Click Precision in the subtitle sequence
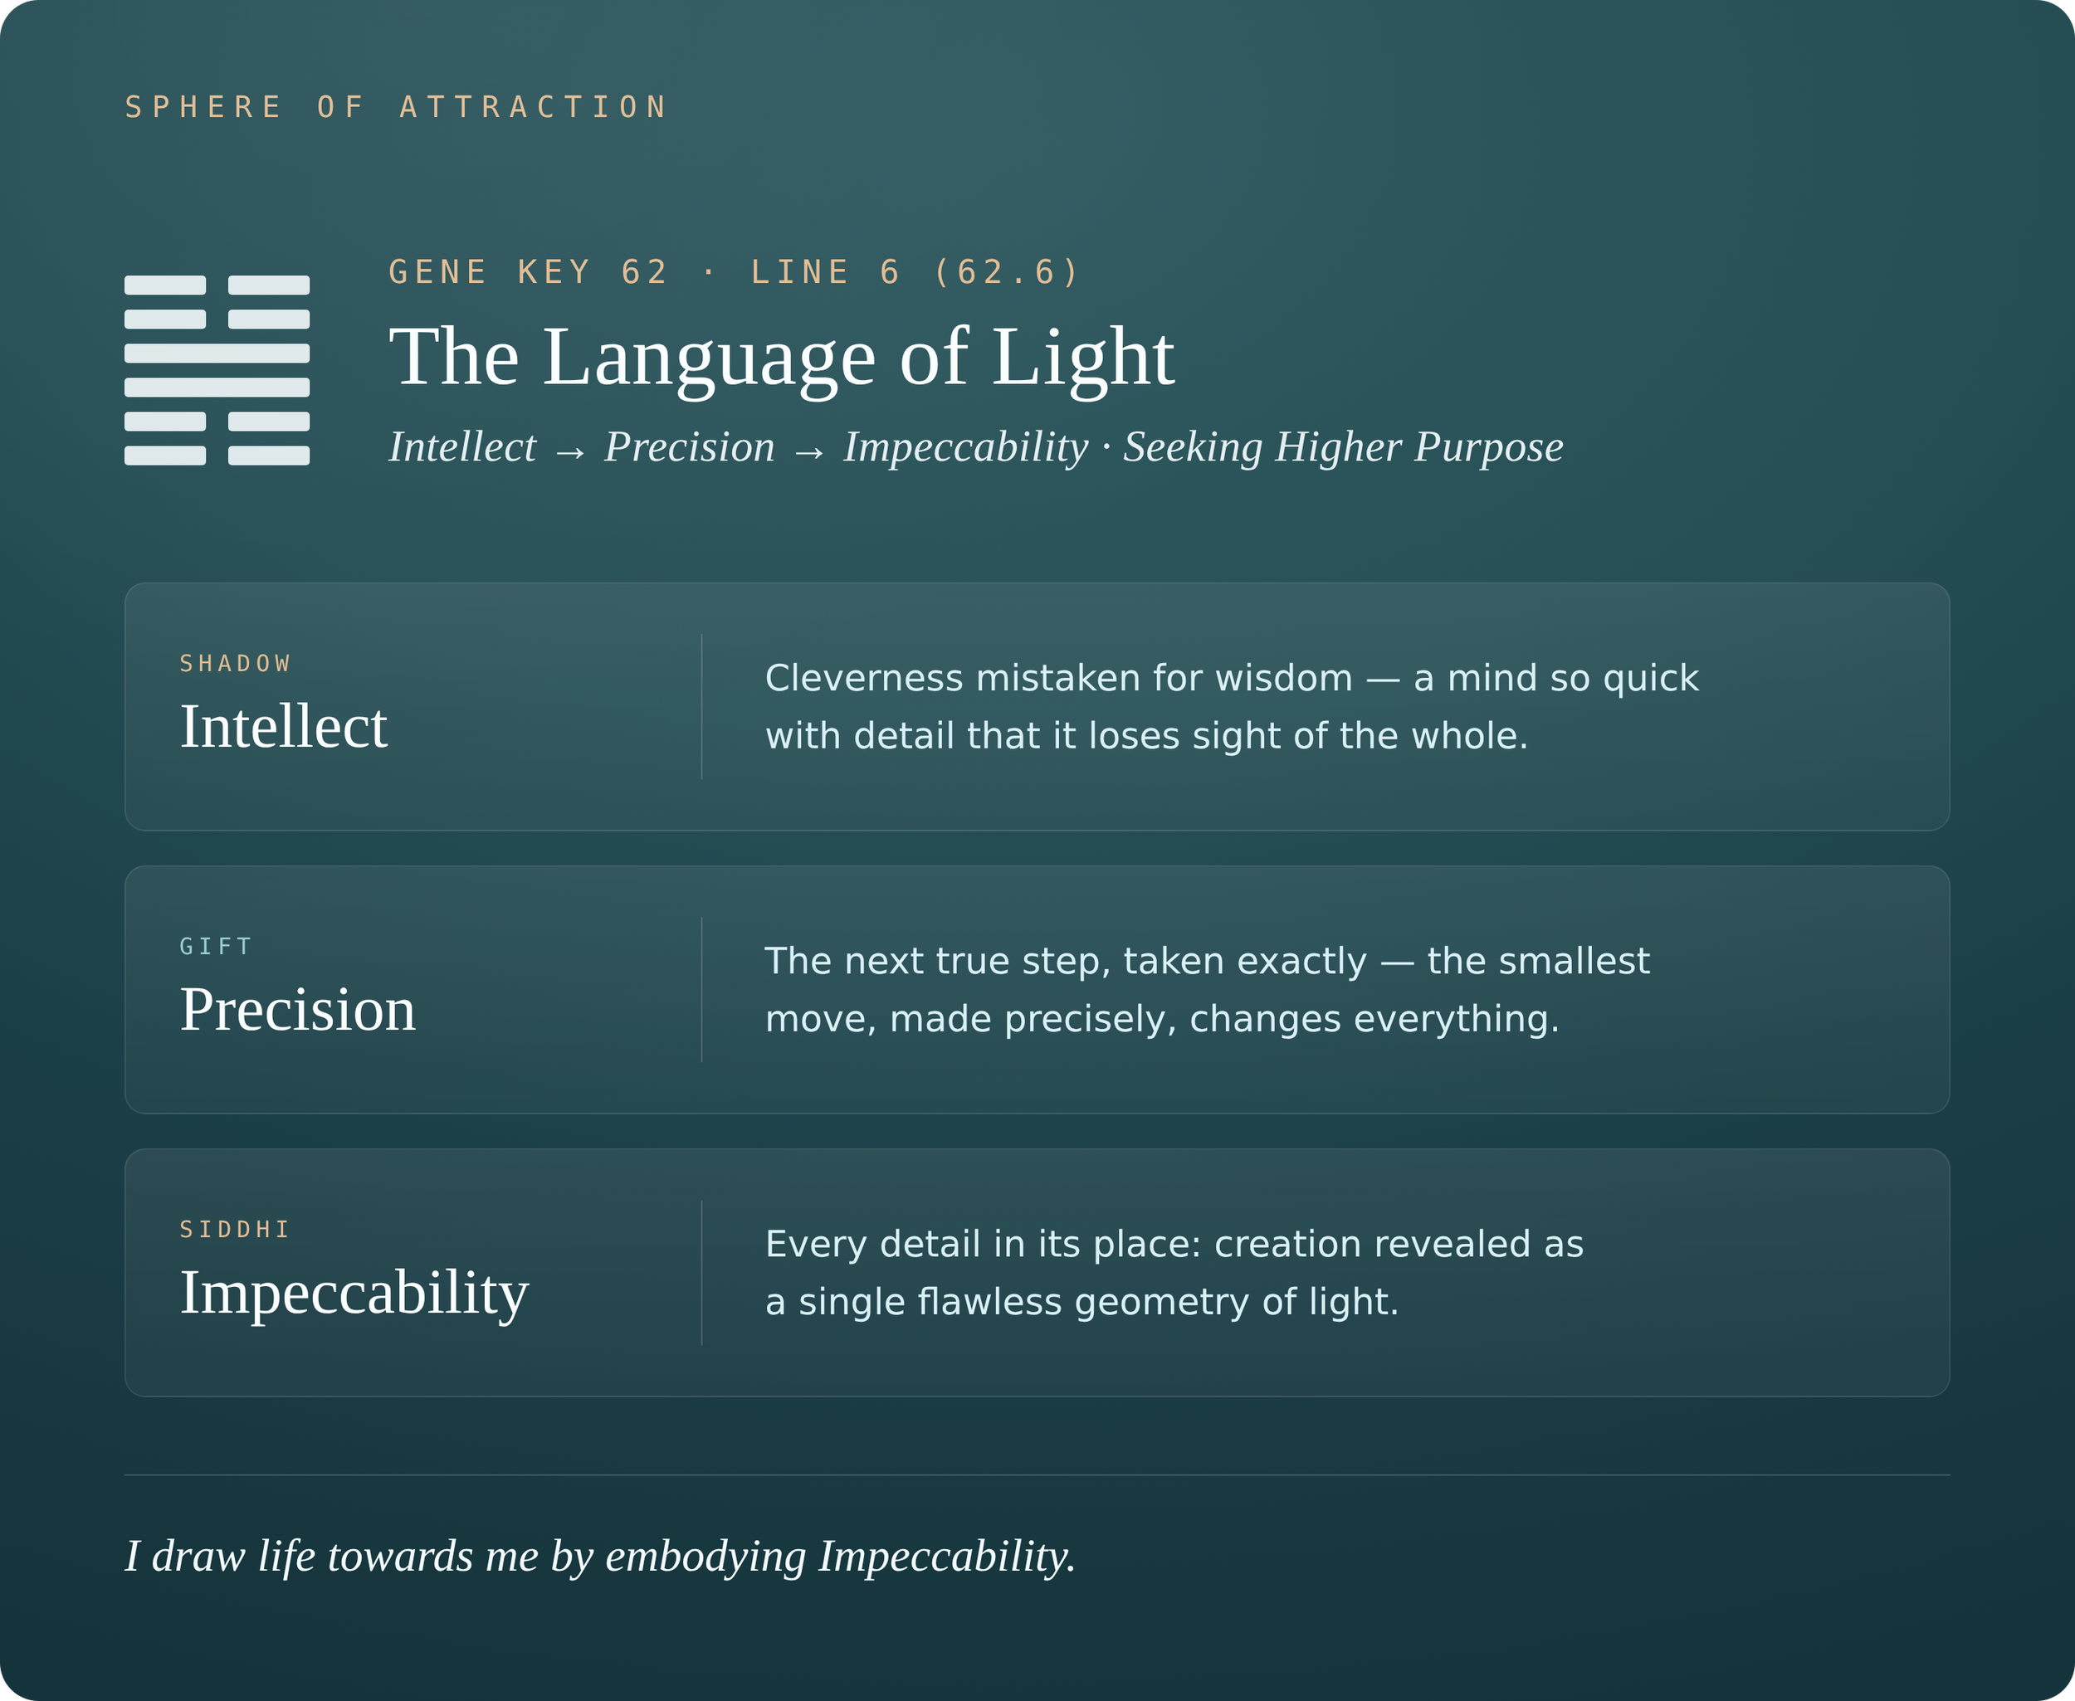 coord(689,446)
